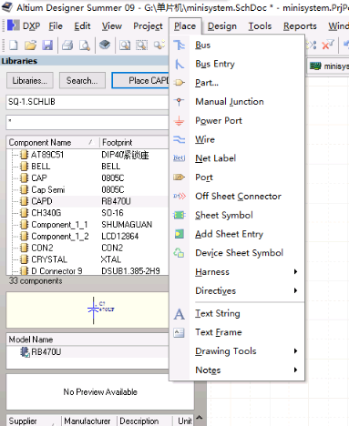Open the File menu
Image resolution: width=349 pixels, height=426 pixels.
pyautogui.click(x=56, y=26)
